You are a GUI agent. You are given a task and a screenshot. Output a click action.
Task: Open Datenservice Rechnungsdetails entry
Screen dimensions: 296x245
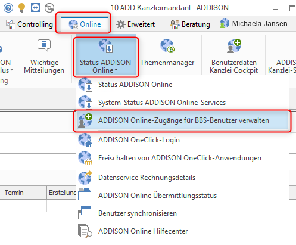(x=182, y=178)
